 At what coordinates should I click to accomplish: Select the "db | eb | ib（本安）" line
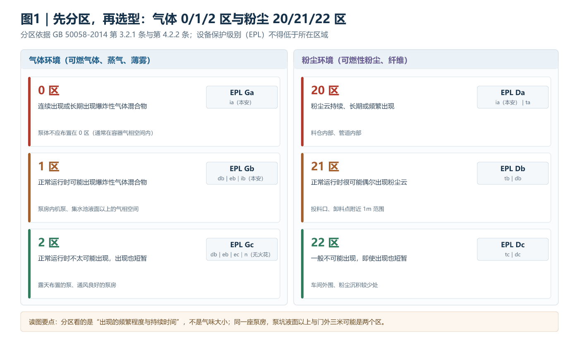click(240, 179)
